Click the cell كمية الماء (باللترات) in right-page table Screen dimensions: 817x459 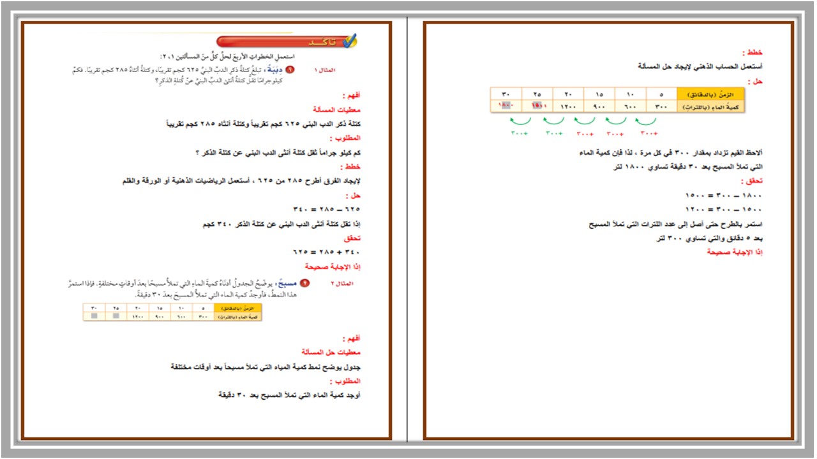click(711, 106)
